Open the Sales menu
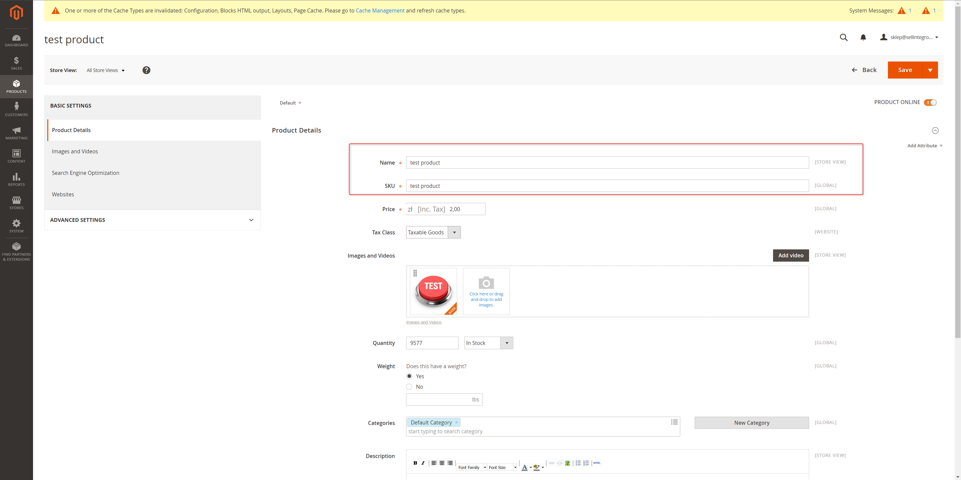The image size is (961, 480). pyautogui.click(x=17, y=63)
